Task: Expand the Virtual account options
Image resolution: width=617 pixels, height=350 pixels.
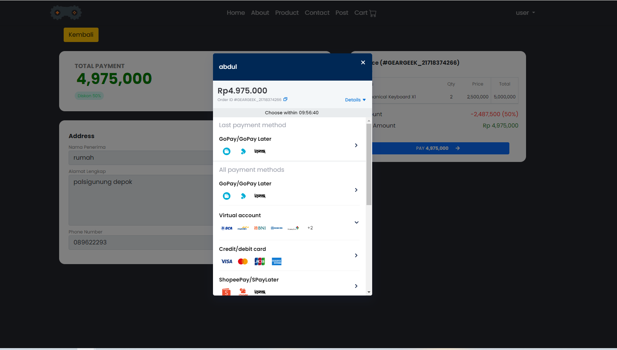Action: [x=356, y=222]
